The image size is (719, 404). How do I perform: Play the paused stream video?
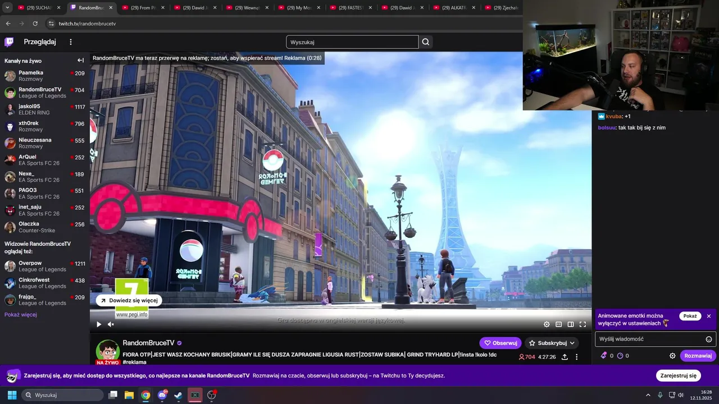click(99, 324)
